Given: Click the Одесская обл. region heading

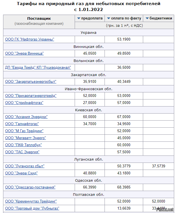Looking at the screenshot, I should coord(88,181).
